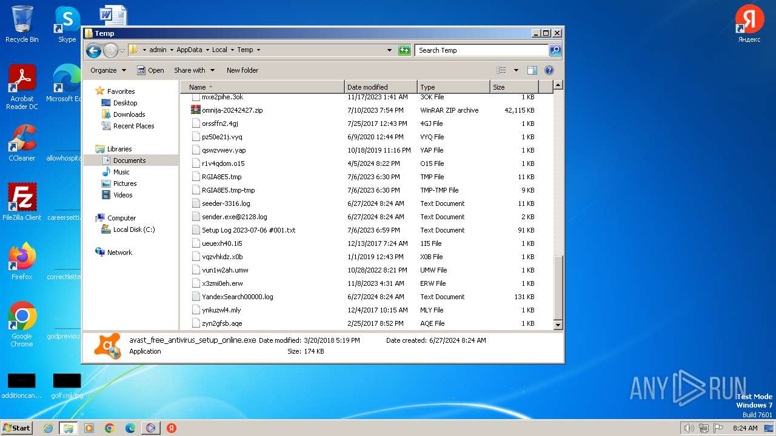Select Local Disk (C:) drive
The width and height of the screenshot is (776, 436).
coord(133,230)
